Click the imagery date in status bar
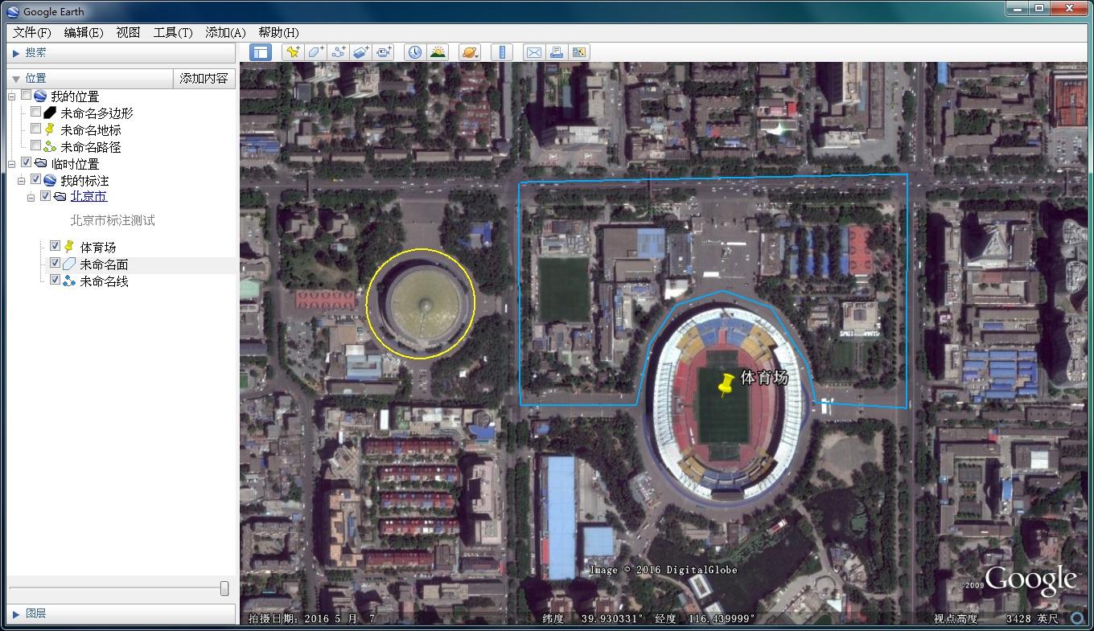The height and width of the screenshot is (631, 1094). [312, 618]
